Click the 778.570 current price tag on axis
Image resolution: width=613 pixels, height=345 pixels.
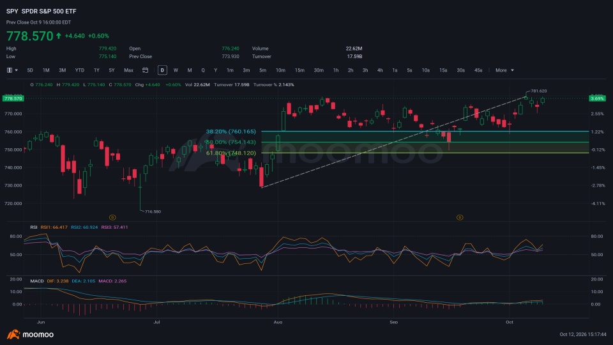[x=13, y=98]
